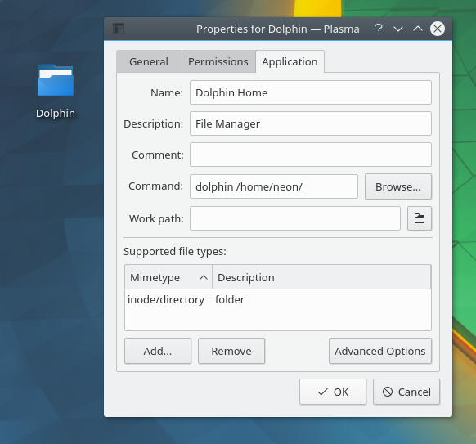476x444 pixels.
Task: Click the window menu icon in title bar
Action: (x=119, y=29)
